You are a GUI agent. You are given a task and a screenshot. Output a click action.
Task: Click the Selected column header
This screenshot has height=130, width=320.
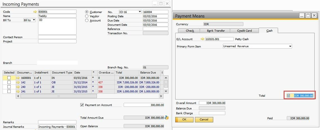[9, 73]
